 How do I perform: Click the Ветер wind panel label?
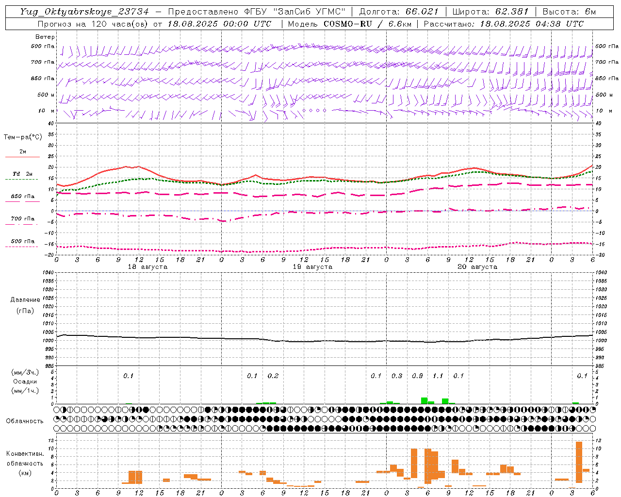click(x=45, y=37)
